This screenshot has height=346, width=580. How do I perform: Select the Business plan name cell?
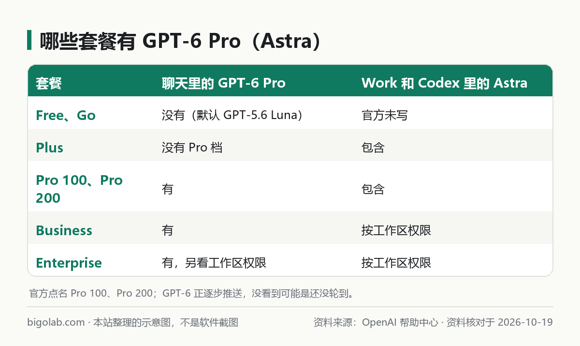point(64,230)
